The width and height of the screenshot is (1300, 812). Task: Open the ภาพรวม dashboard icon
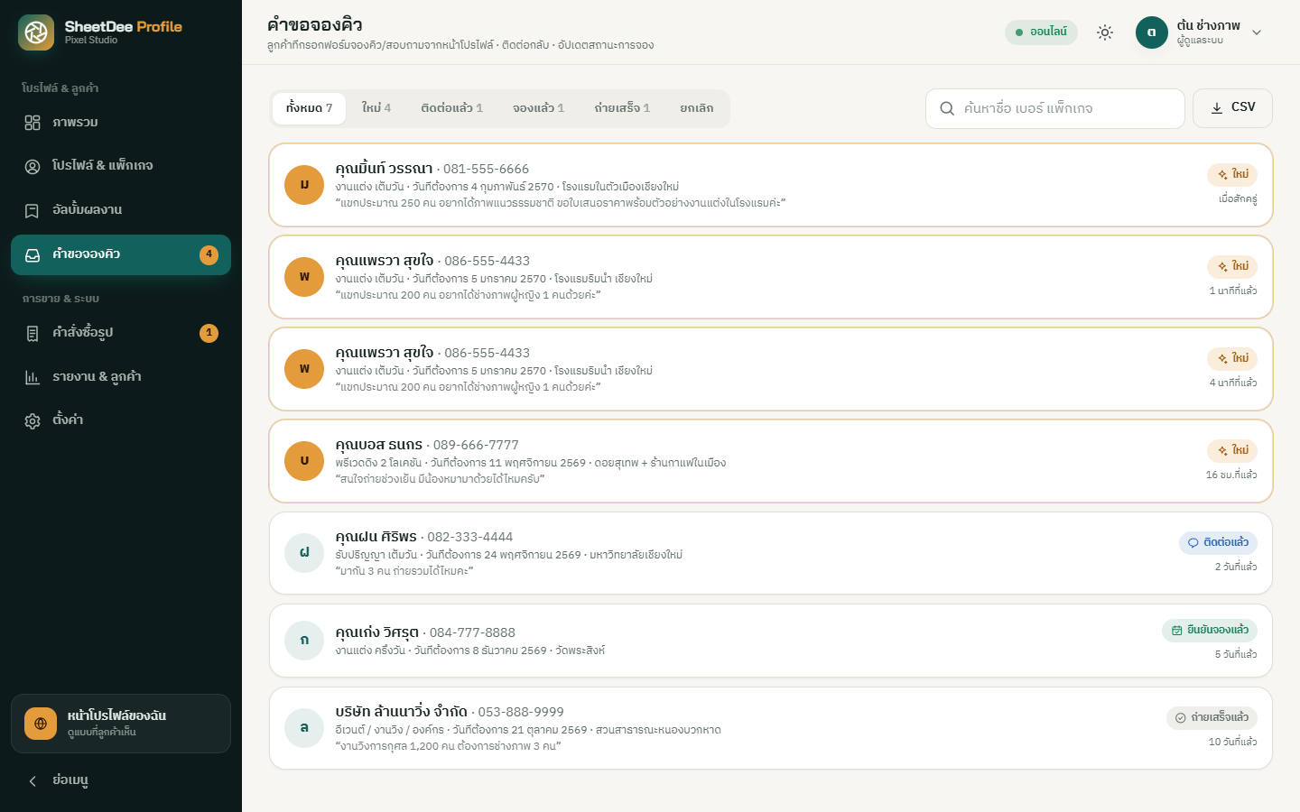click(32, 123)
